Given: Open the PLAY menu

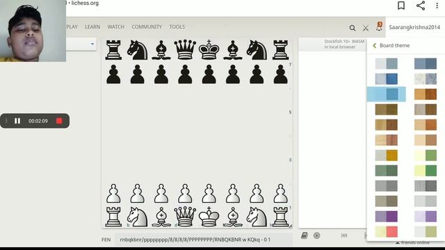Looking at the screenshot, I should [x=72, y=27].
